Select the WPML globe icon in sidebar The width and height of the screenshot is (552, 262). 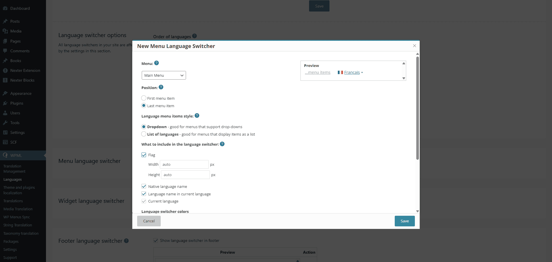(x=5, y=155)
